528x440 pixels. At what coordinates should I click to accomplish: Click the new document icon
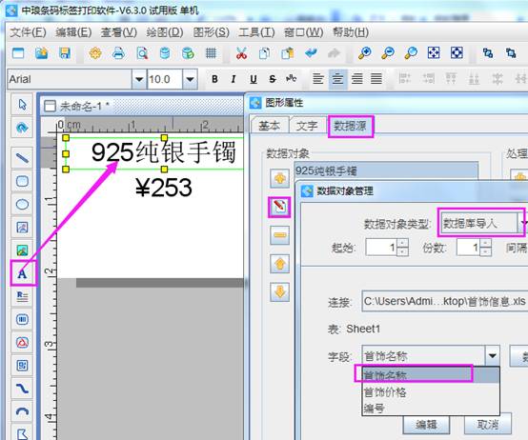pos(18,53)
